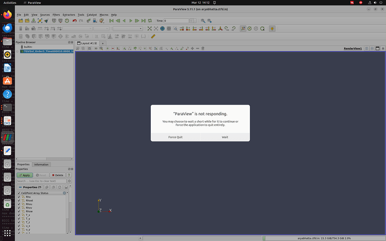The width and height of the screenshot is (386, 241).
Task: Click the Split Horizontal layout icon
Action: pyautogui.click(x=367, y=48)
